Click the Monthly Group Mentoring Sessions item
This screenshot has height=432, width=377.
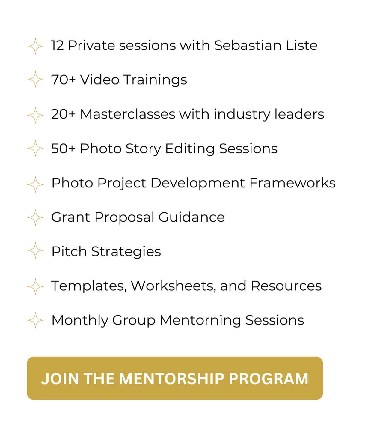pos(178,320)
